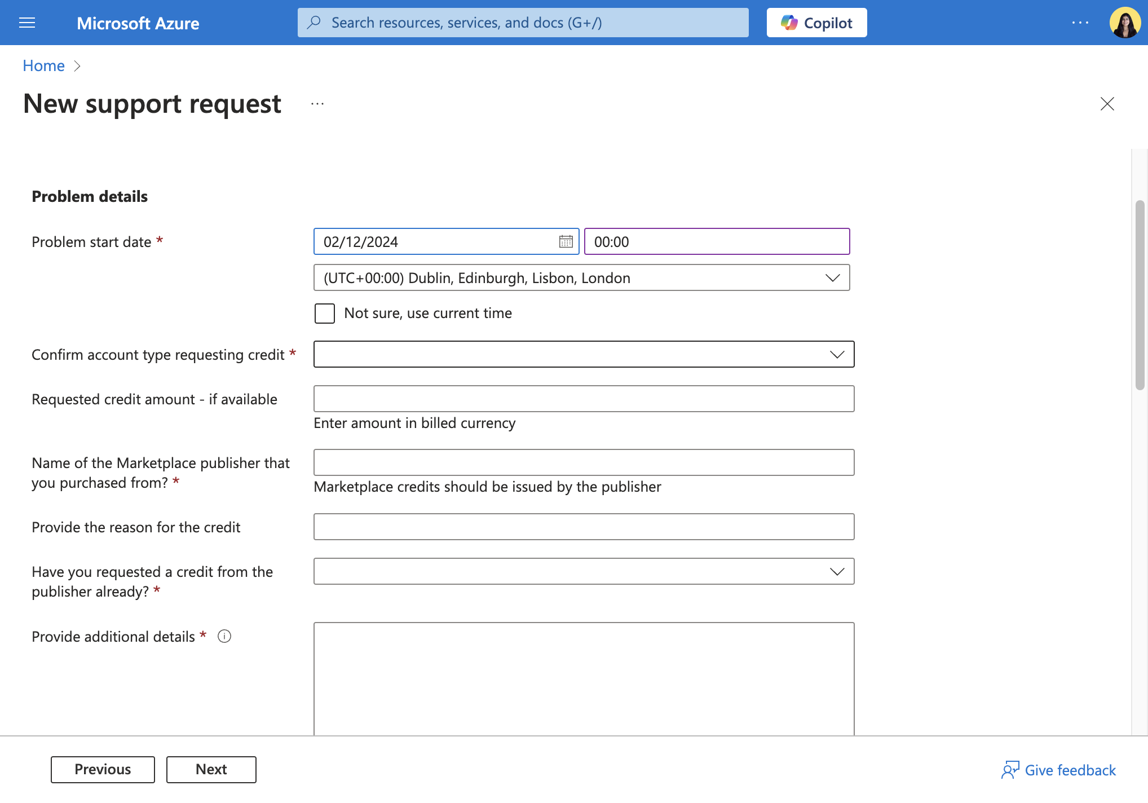This screenshot has height=803, width=1148.
Task: Click the problem start time field
Action: tap(717, 241)
